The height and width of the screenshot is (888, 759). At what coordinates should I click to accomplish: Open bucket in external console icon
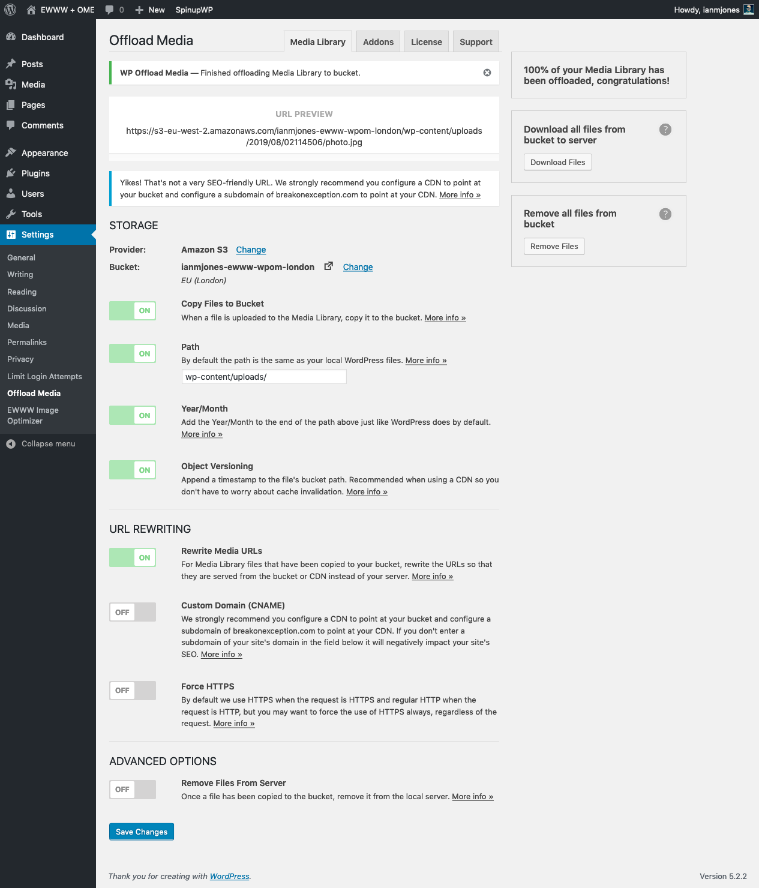(x=329, y=266)
